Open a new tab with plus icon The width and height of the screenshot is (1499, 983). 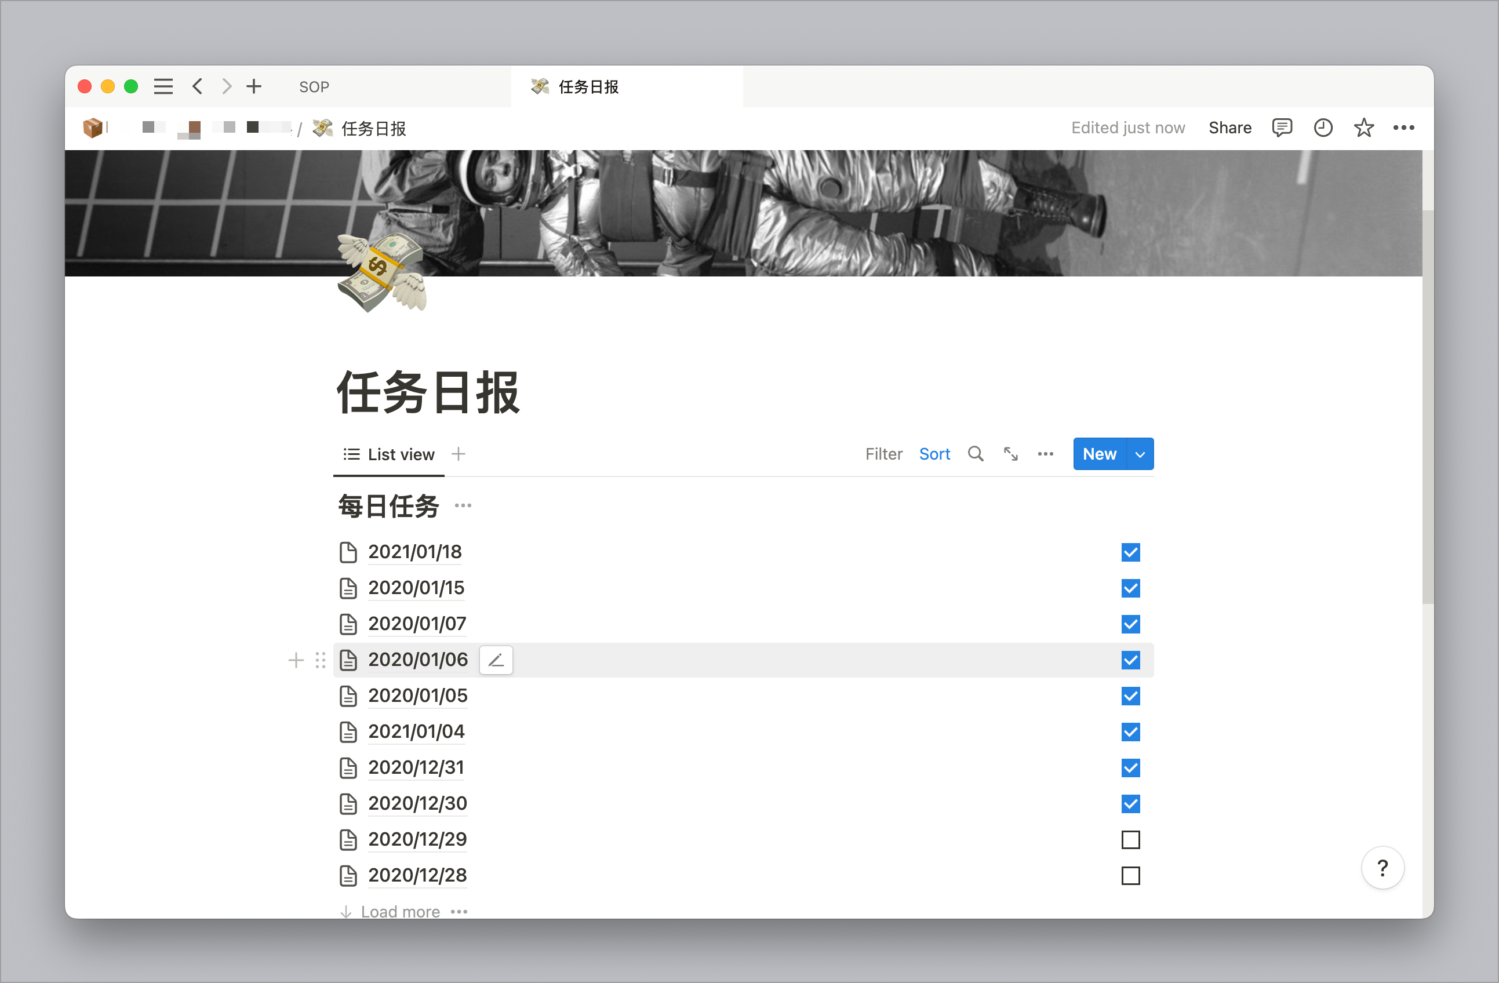[254, 86]
